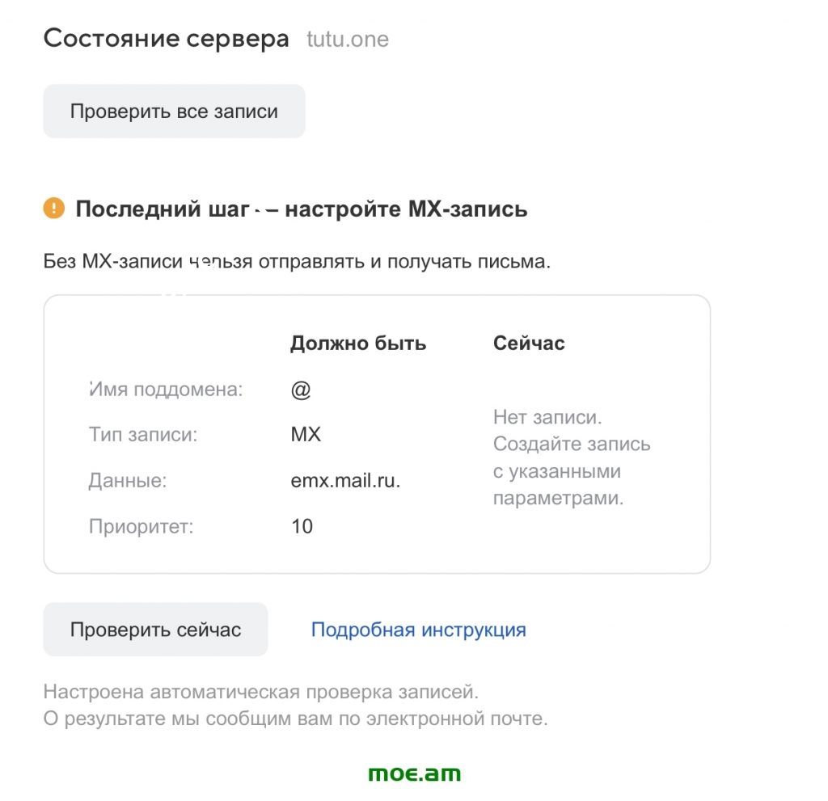Click the Тип записи label
The width and height of the screenshot is (828, 801).
(143, 435)
